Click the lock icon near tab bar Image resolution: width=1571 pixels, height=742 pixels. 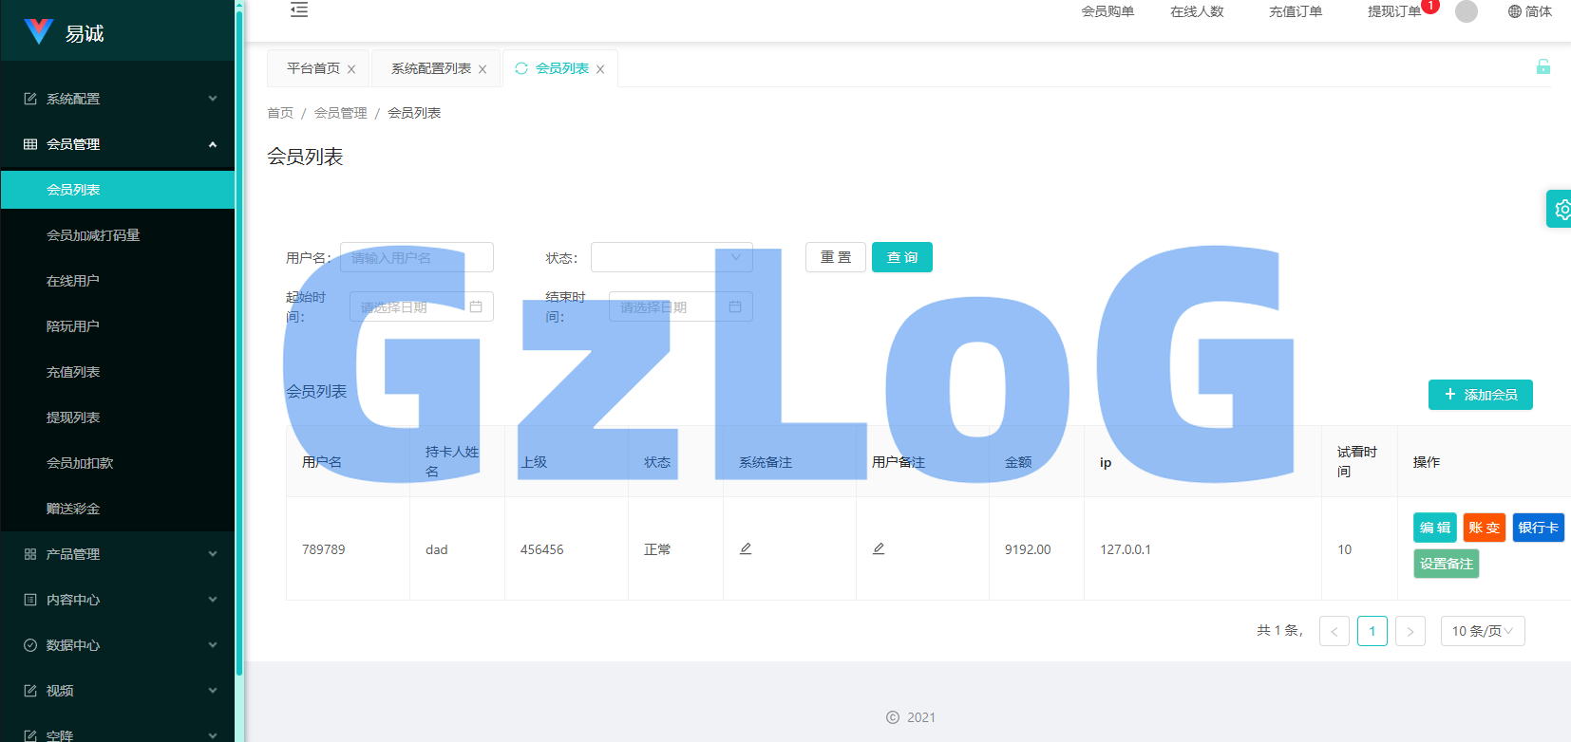[1543, 66]
